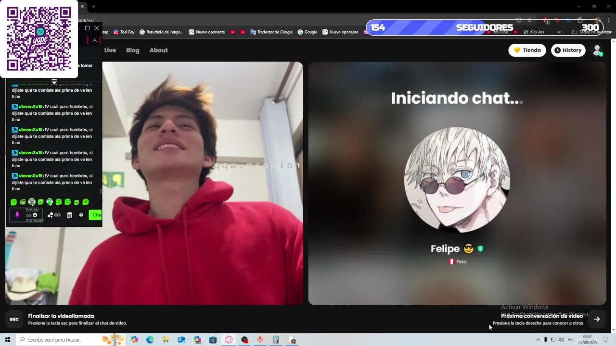Open the notifications center icon
This screenshot has width=616, height=346.
click(605, 340)
